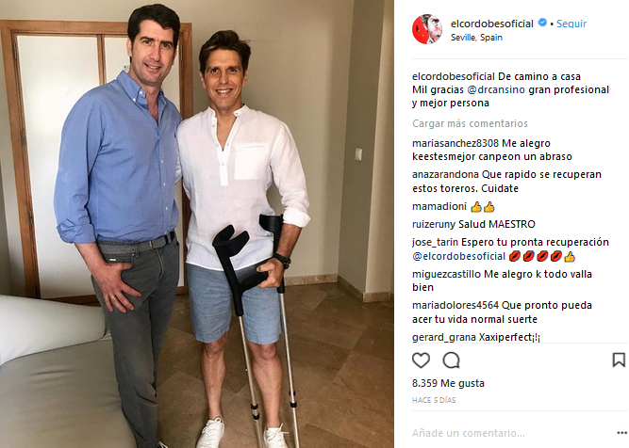This screenshot has height=448, width=629.
Task: Like the post with the heart icon
Action: tap(421, 360)
